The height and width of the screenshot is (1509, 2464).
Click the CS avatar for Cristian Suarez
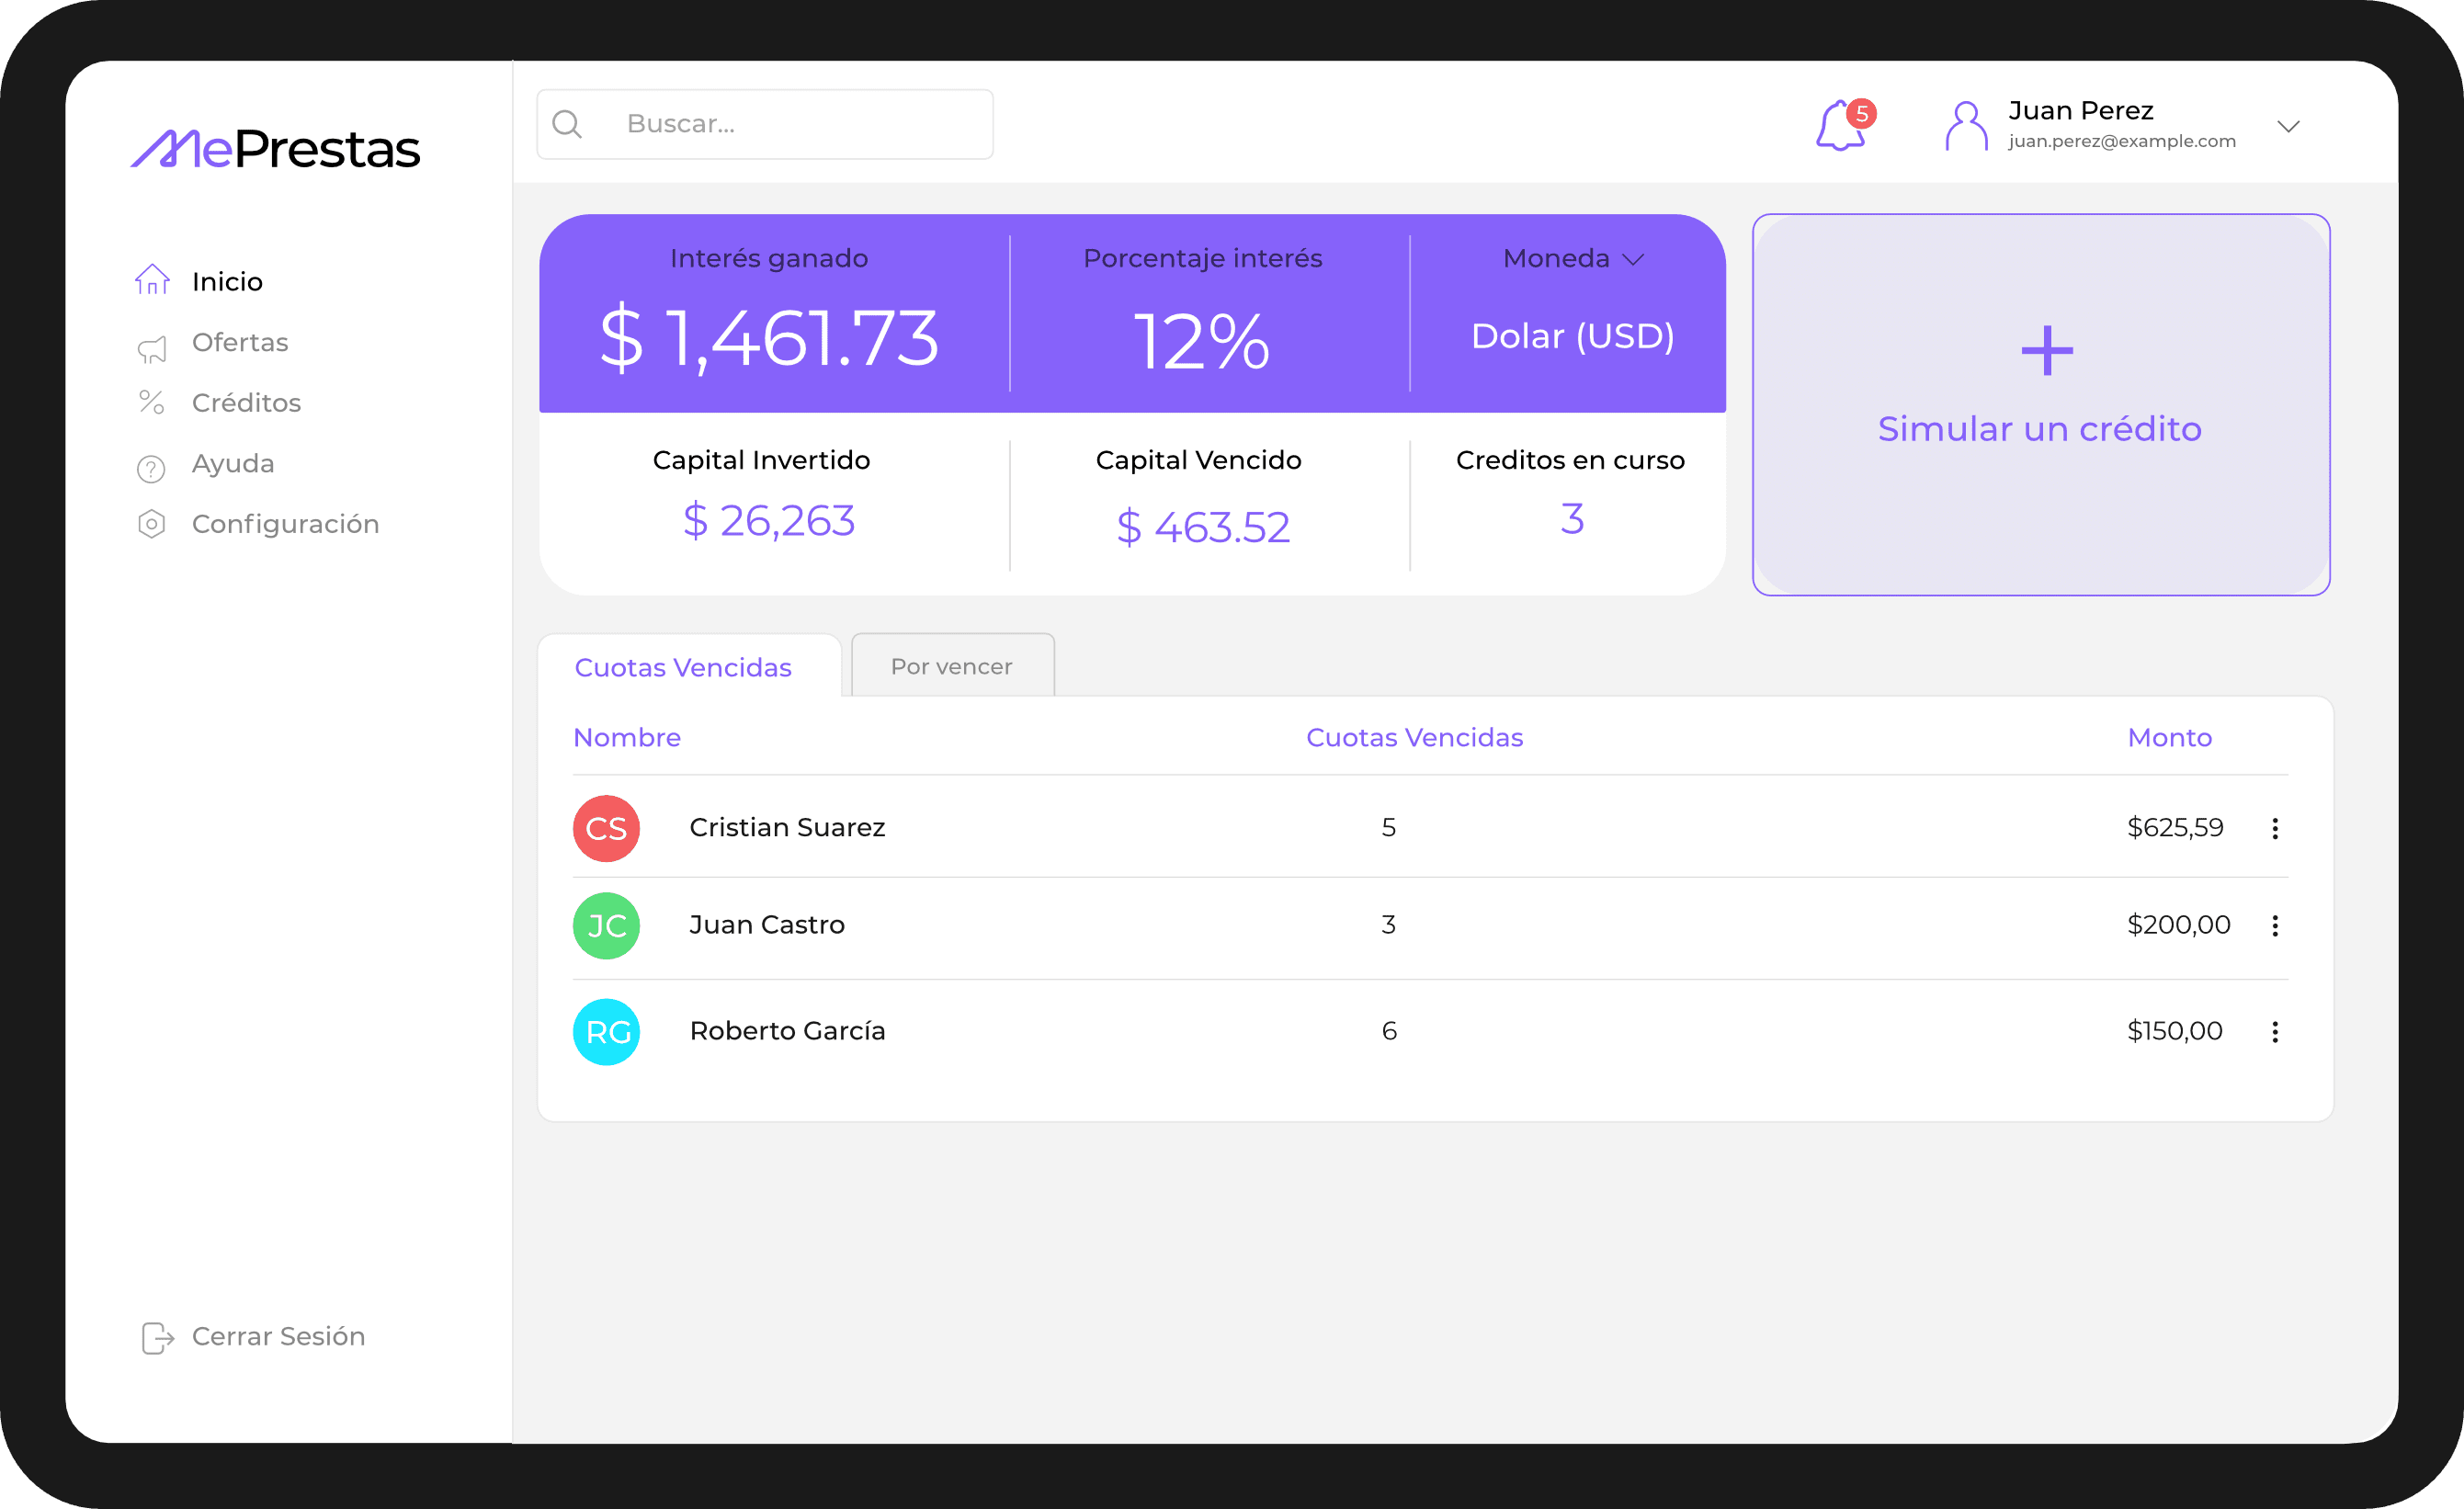(x=606, y=828)
